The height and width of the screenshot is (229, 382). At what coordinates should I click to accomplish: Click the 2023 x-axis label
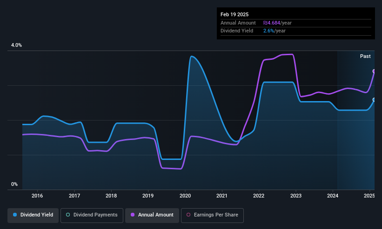point(296,196)
